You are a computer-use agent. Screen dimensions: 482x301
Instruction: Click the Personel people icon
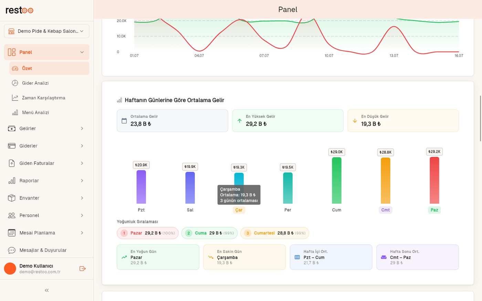coord(12,215)
